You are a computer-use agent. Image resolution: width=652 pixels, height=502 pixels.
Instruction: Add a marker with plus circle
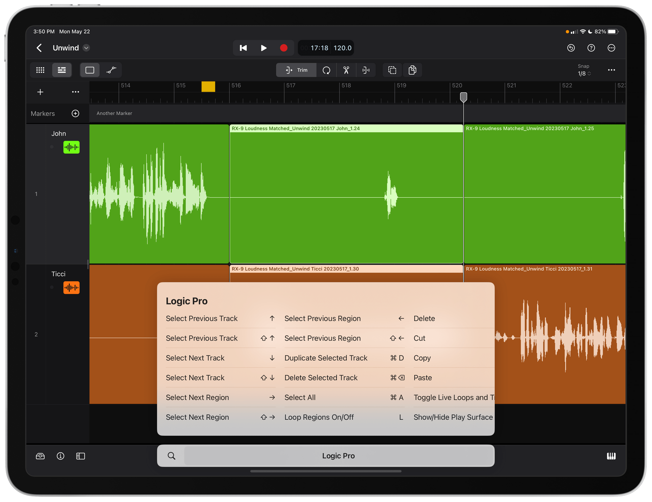75,113
